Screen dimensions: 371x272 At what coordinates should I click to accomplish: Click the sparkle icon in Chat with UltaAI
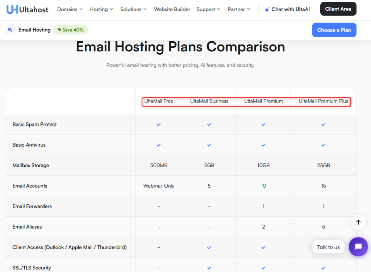(267, 9)
